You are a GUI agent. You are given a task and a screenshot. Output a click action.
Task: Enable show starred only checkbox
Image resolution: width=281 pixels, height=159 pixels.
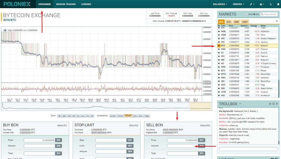(x=247, y=14)
